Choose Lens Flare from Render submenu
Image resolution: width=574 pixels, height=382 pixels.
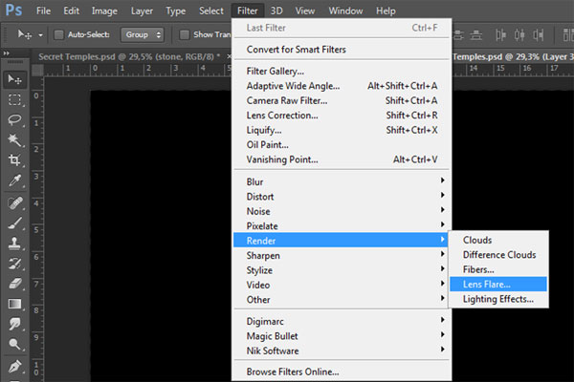(x=487, y=285)
